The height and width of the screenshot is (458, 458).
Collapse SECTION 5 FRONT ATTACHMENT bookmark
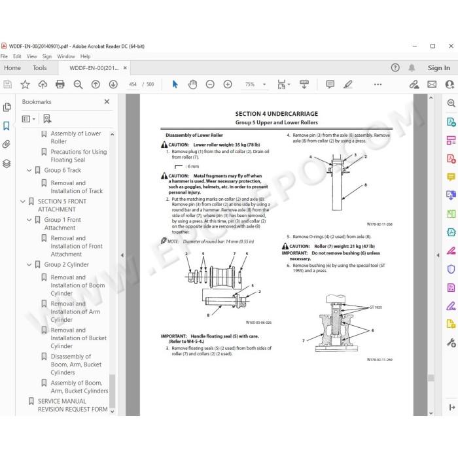click(x=22, y=202)
